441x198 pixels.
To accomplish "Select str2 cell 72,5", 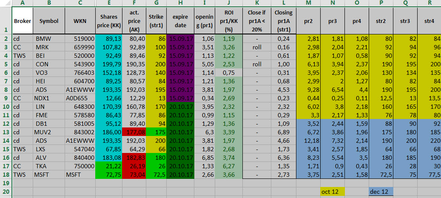I will (381, 174).
